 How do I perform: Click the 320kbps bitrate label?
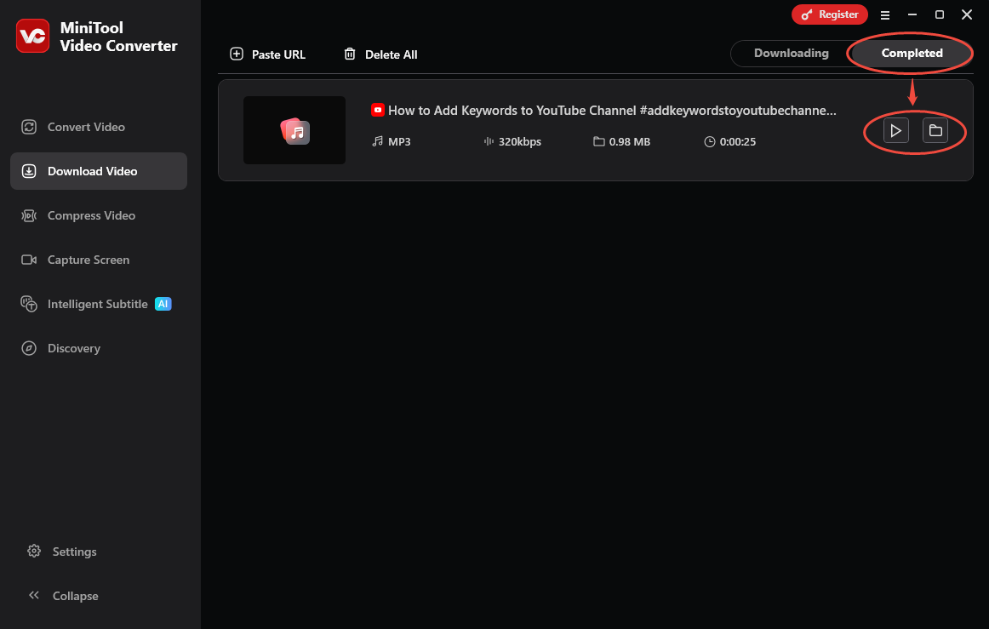[519, 142]
